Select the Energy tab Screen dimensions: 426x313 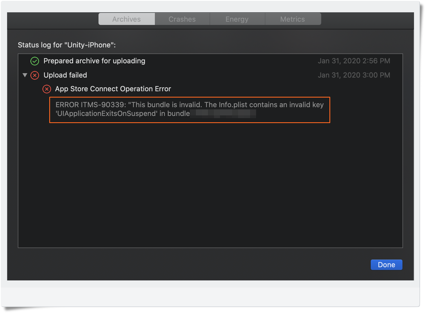[x=237, y=19]
